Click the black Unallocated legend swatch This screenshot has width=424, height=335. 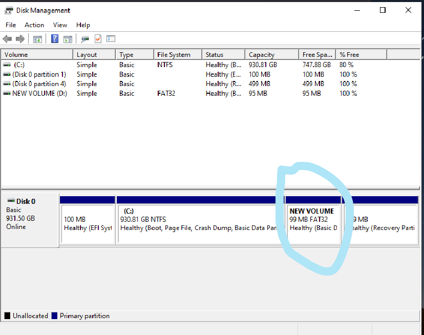[7, 316]
